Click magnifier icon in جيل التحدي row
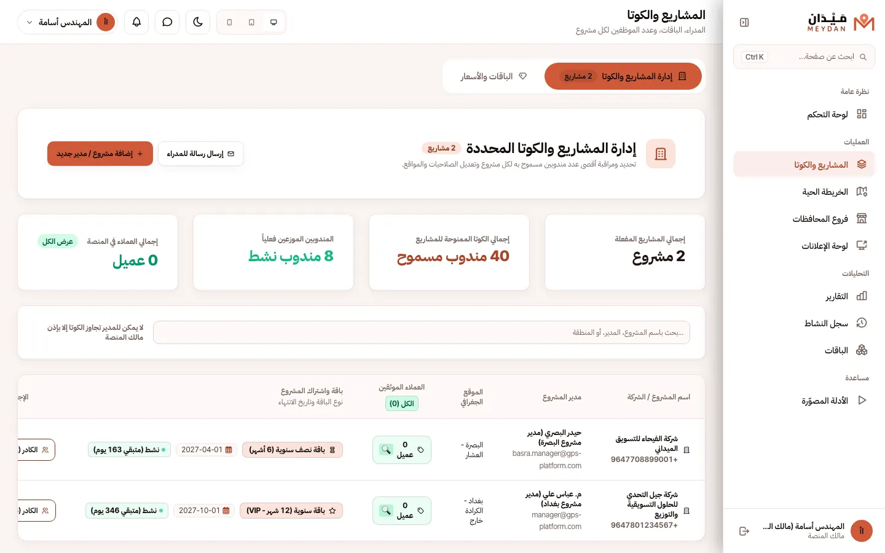 (x=386, y=510)
